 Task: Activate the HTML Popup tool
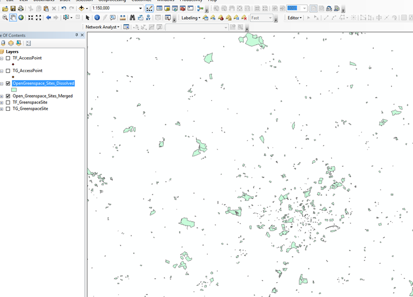(x=113, y=18)
